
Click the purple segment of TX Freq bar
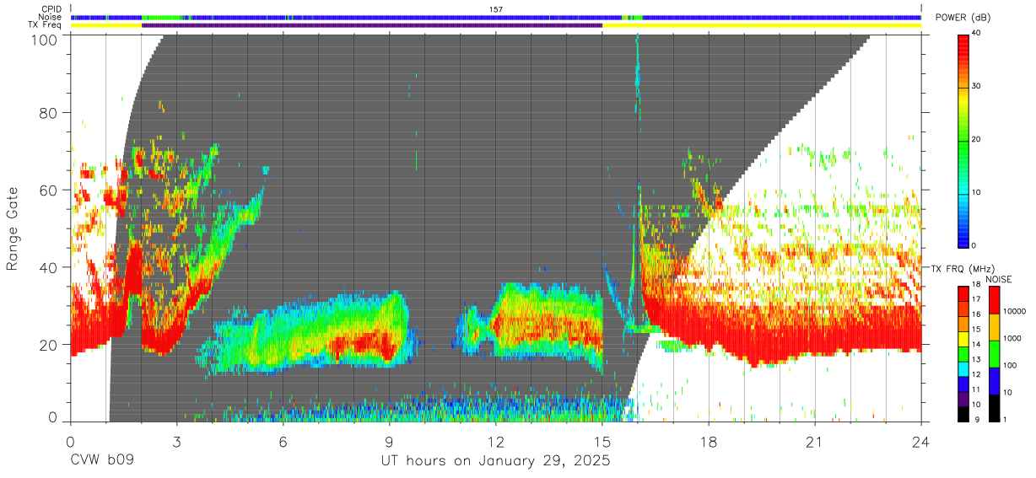point(372,25)
